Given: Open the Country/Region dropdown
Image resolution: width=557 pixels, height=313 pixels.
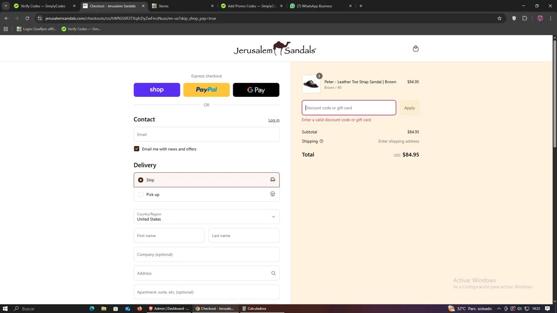Looking at the screenshot, I should [x=206, y=217].
